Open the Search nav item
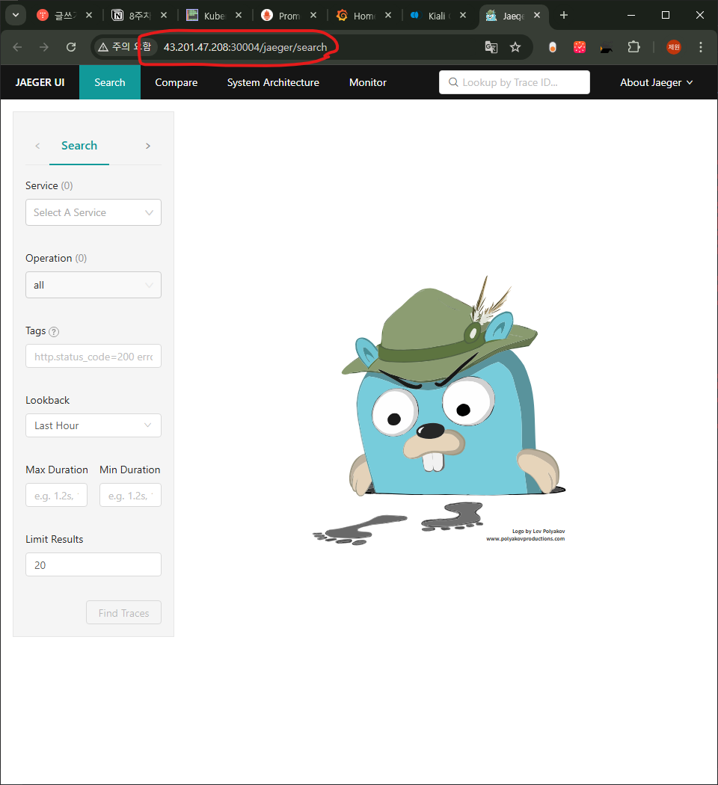The height and width of the screenshot is (785, 718). (x=110, y=82)
